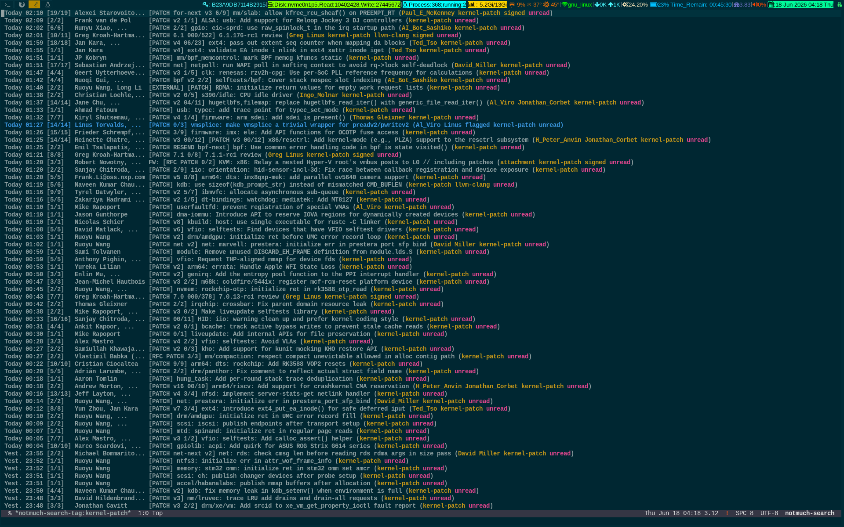Switch to the Firefox workspace icon
The width and height of the screenshot is (844, 527).
pos(22,4)
